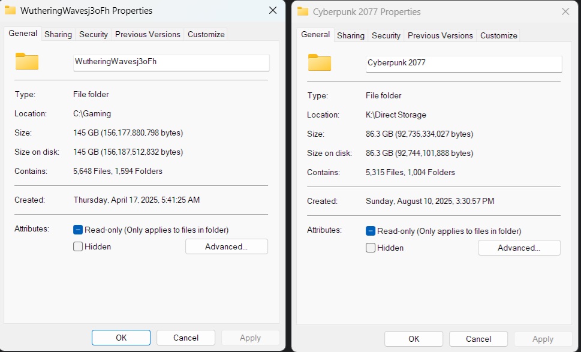The image size is (581, 352).
Task: Click location text K:\Direct Storage
Action: [x=396, y=115]
